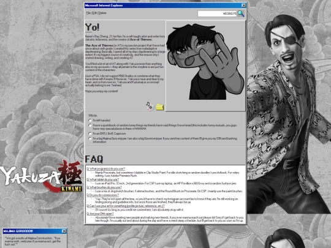331x248 pixels.
Task: Select the "I'm an ENTJ" Capricorn radio button
Action: pos(90,133)
